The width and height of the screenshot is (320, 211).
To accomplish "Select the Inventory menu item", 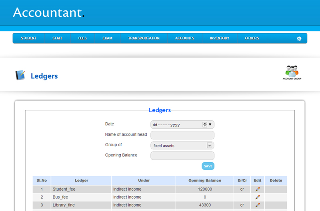I will (220, 38).
